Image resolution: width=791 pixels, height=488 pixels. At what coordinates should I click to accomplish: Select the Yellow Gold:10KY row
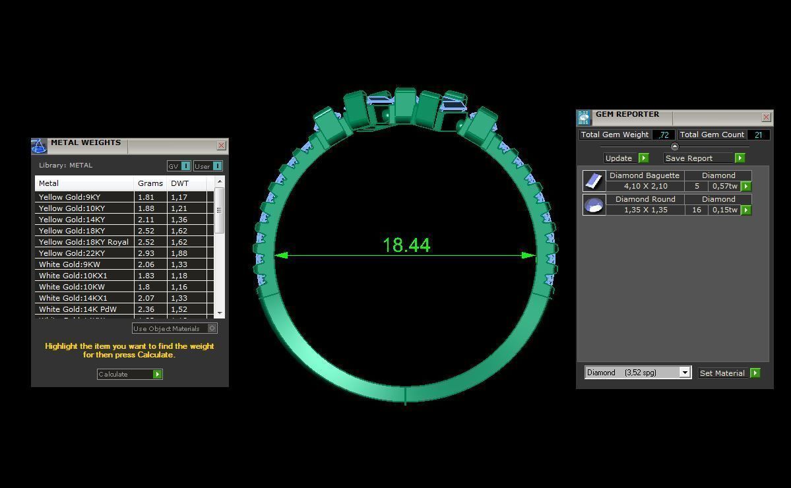point(124,208)
